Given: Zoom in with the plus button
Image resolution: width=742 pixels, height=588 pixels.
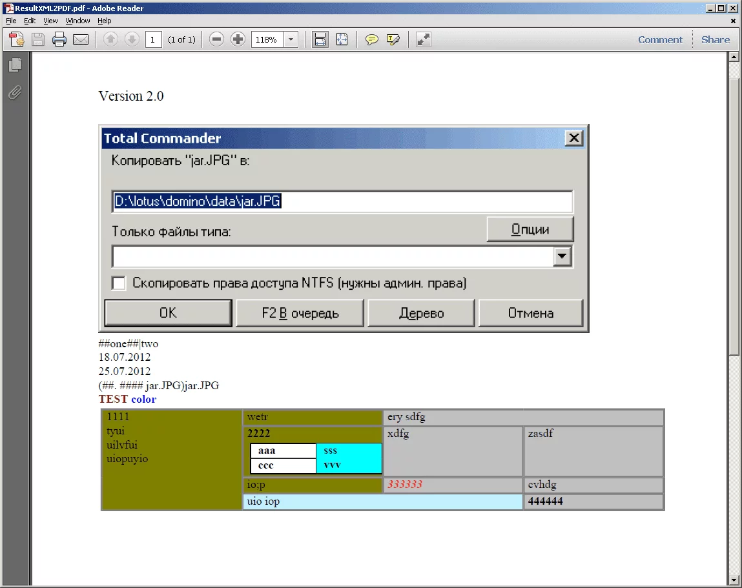Looking at the screenshot, I should 238,39.
